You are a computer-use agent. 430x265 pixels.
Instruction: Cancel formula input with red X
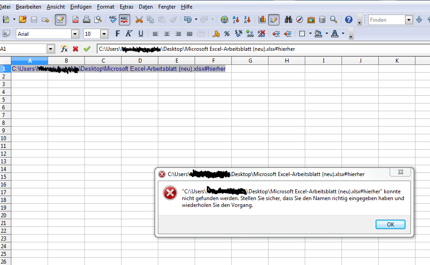click(x=76, y=49)
